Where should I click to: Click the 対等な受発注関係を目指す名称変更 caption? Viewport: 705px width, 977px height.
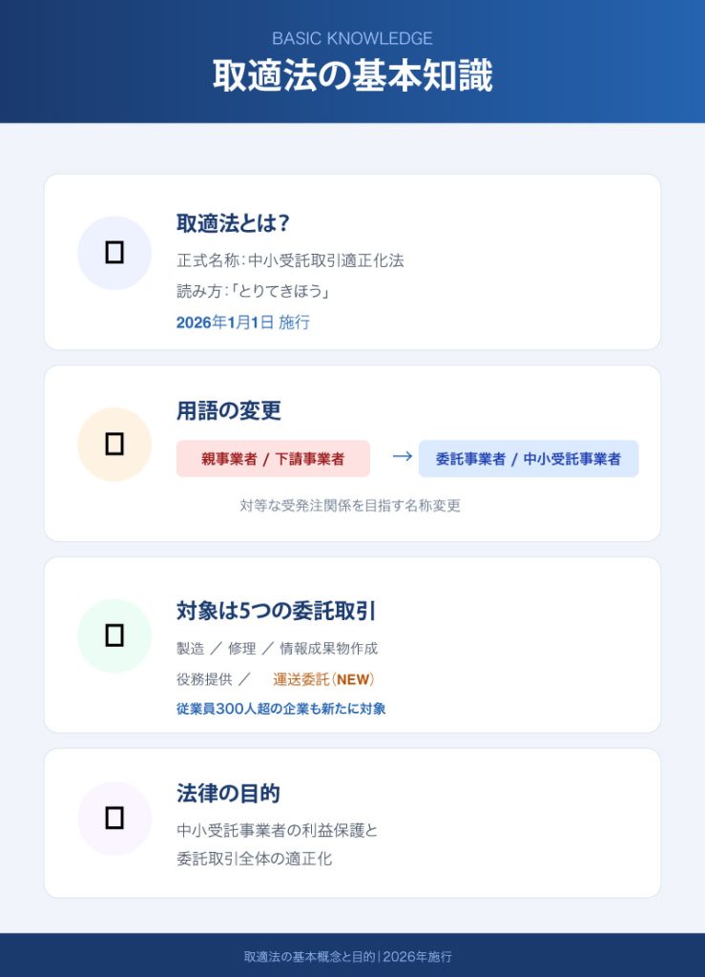tap(350, 506)
